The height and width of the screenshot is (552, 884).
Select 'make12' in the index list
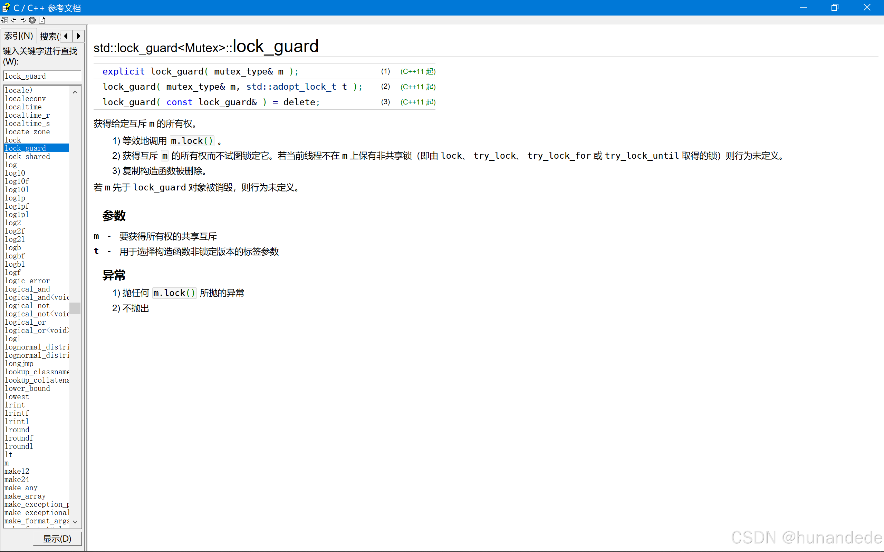(x=17, y=471)
